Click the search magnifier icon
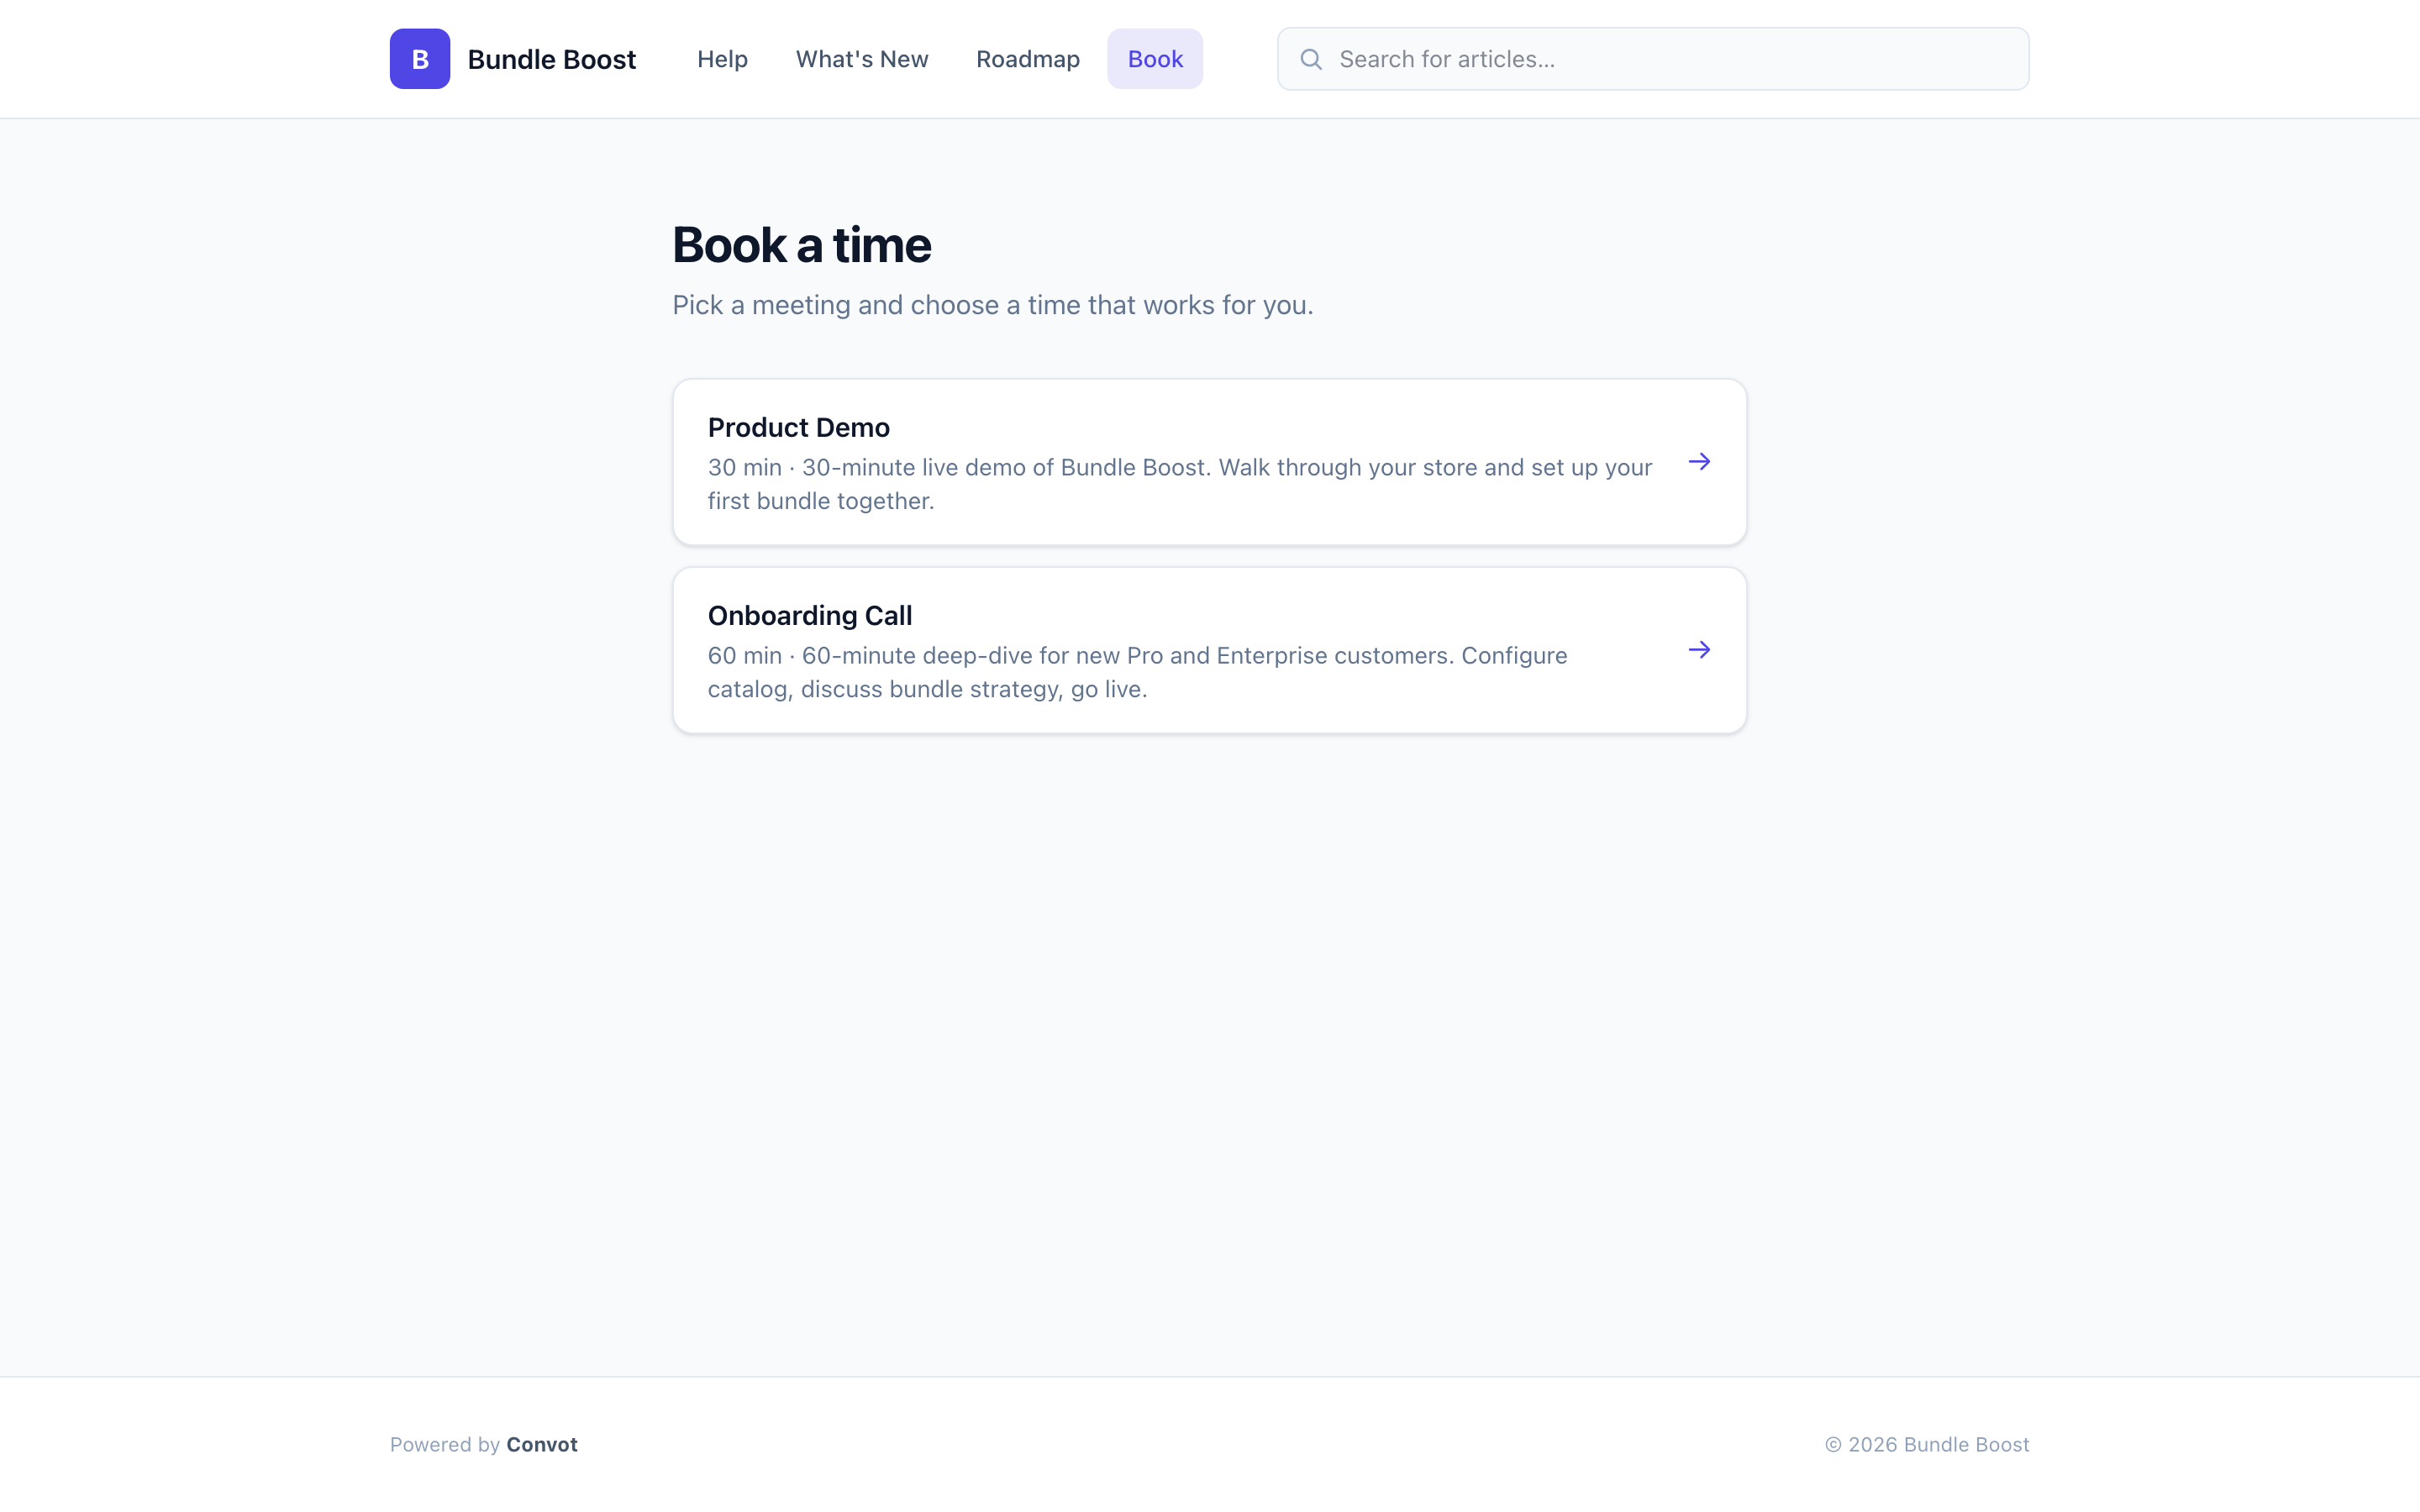Viewport: 2420px width, 1512px height. pos(1311,59)
